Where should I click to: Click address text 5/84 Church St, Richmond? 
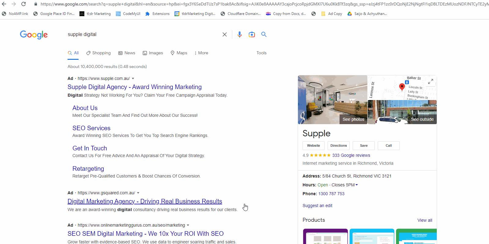click(x=357, y=176)
